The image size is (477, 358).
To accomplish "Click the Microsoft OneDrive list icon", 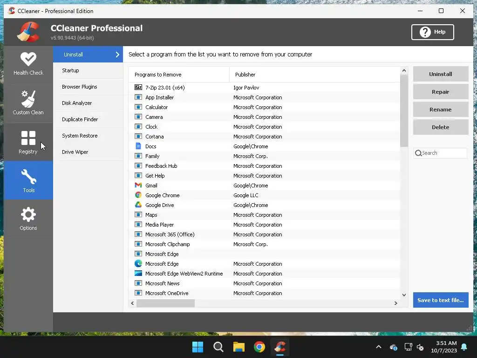I will click(x=138, y=293).
